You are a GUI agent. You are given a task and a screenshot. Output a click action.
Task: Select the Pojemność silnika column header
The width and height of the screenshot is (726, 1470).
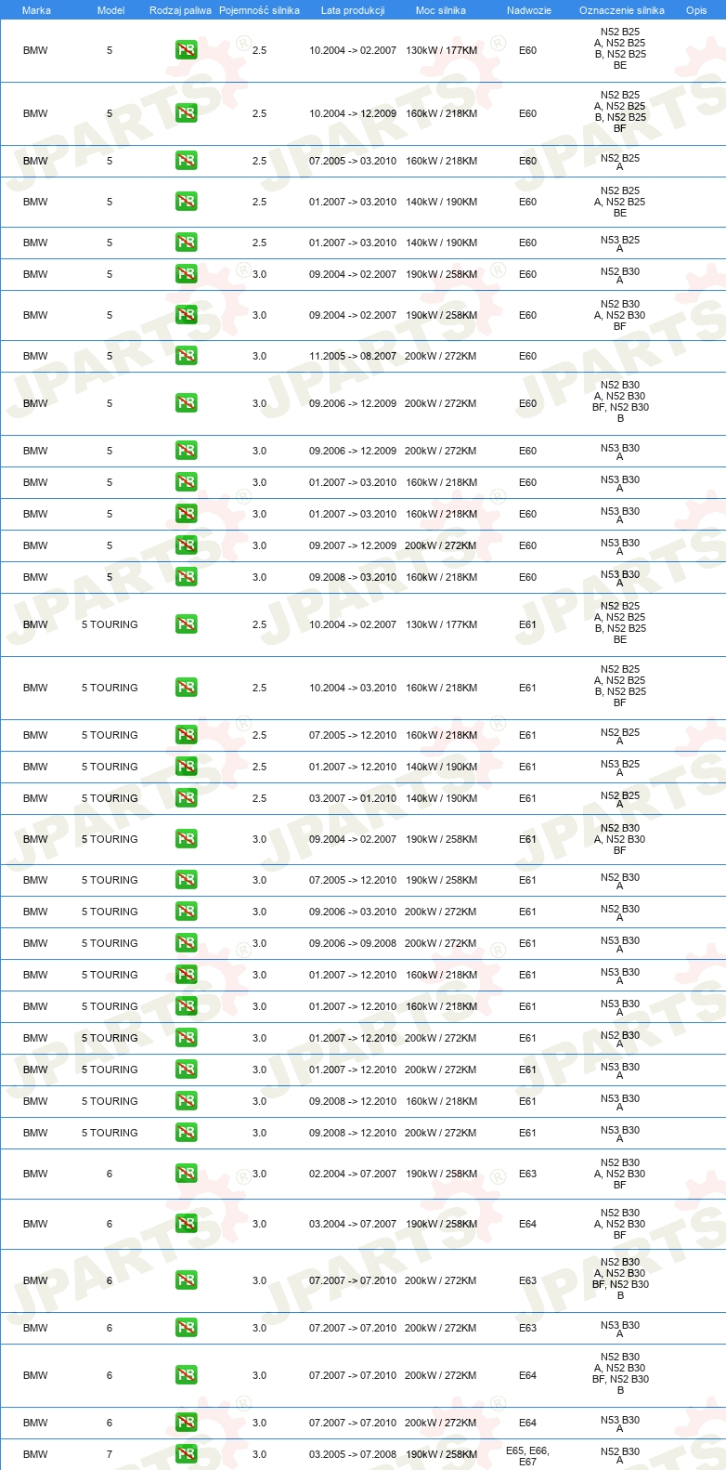pos(259,10)
